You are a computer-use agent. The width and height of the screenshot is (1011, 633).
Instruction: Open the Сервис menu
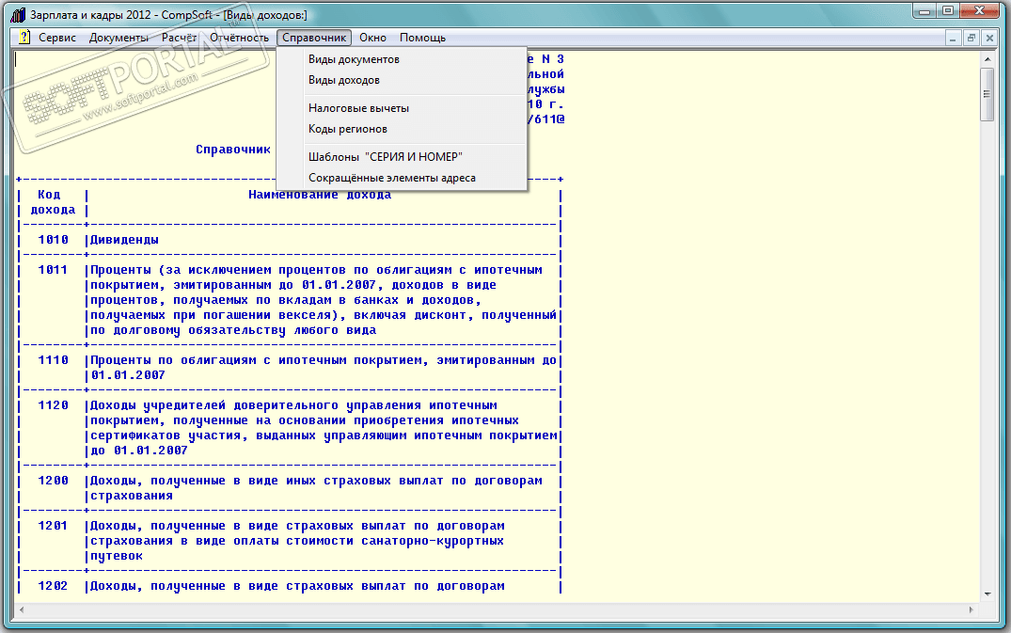57,38
